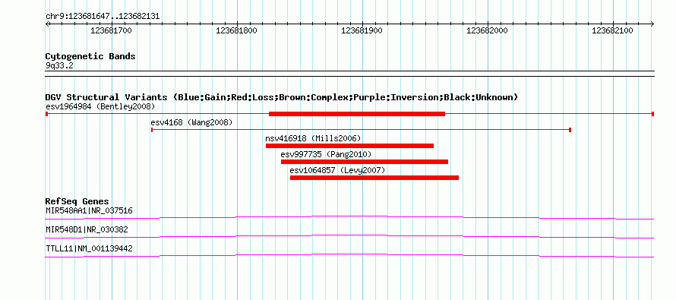Image resolution: width=676 pixels, height=300 pixels.
Task: Click ruler tick label 123681900
Action: 362,30
